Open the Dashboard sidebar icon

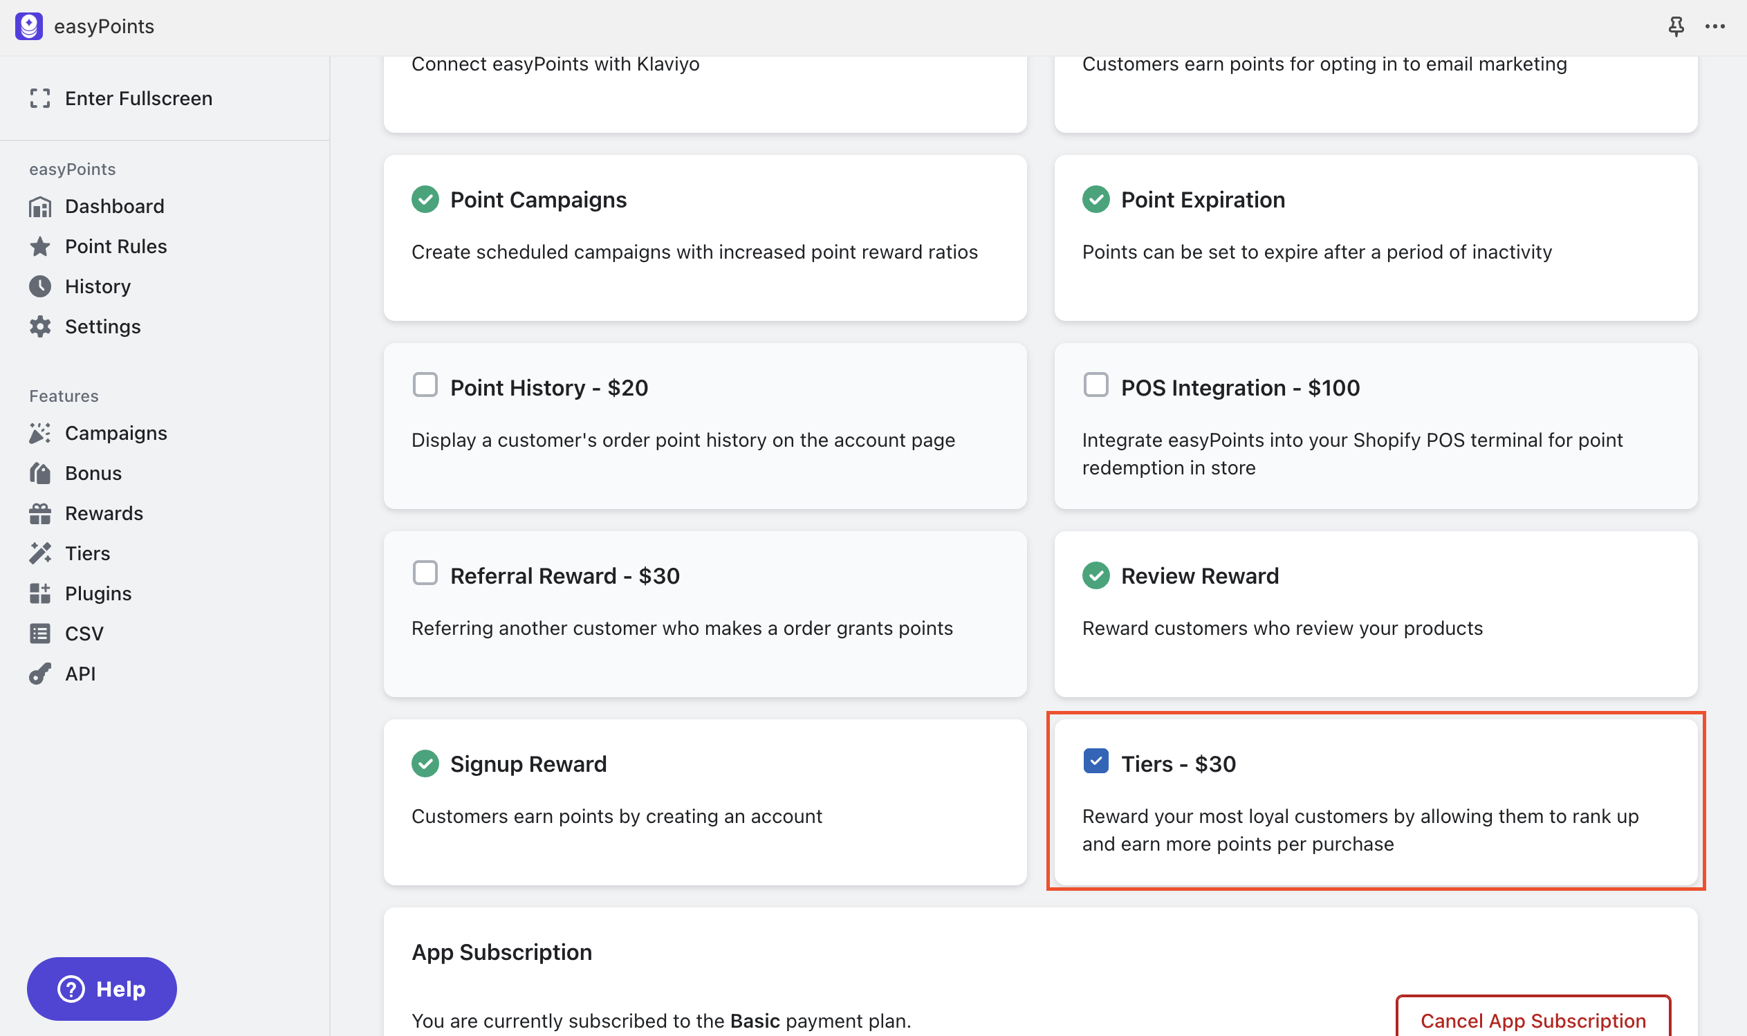click(x=40, y=207)
